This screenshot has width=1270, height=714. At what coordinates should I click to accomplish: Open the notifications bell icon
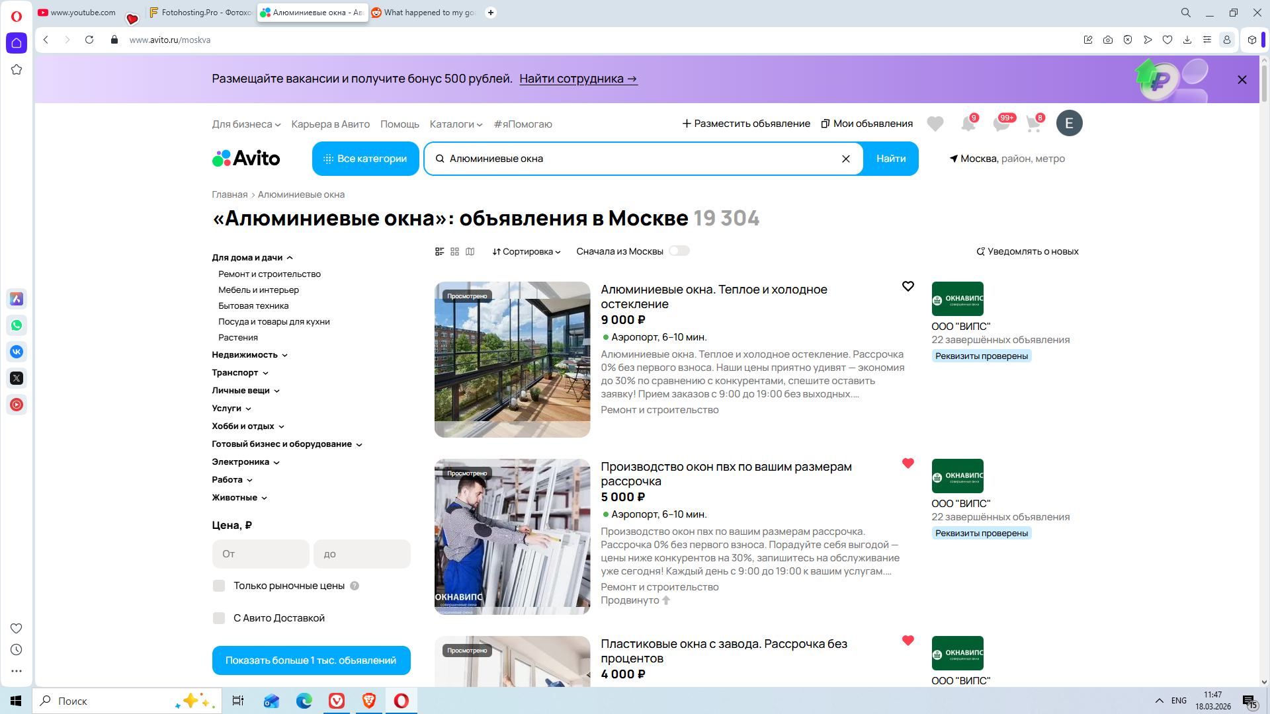[968, 124]
